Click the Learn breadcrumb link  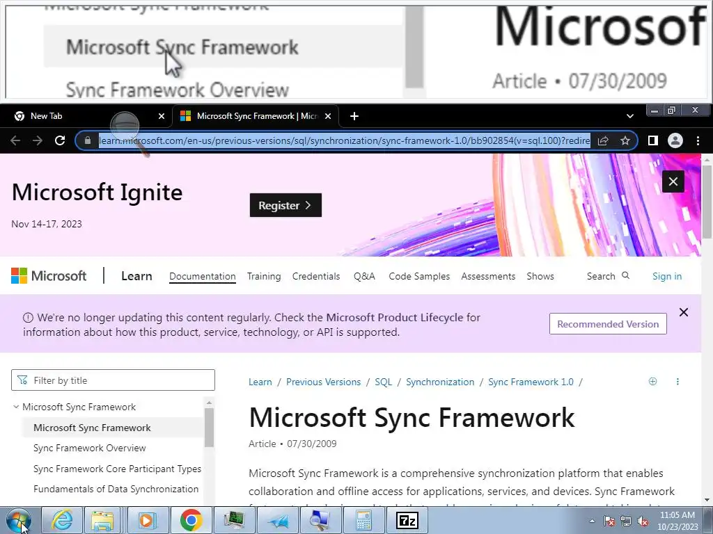click(x=260, y=382)
